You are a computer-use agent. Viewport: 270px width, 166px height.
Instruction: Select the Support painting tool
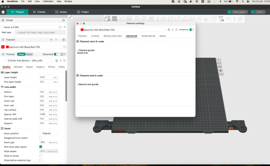click(x=207, y=19)
